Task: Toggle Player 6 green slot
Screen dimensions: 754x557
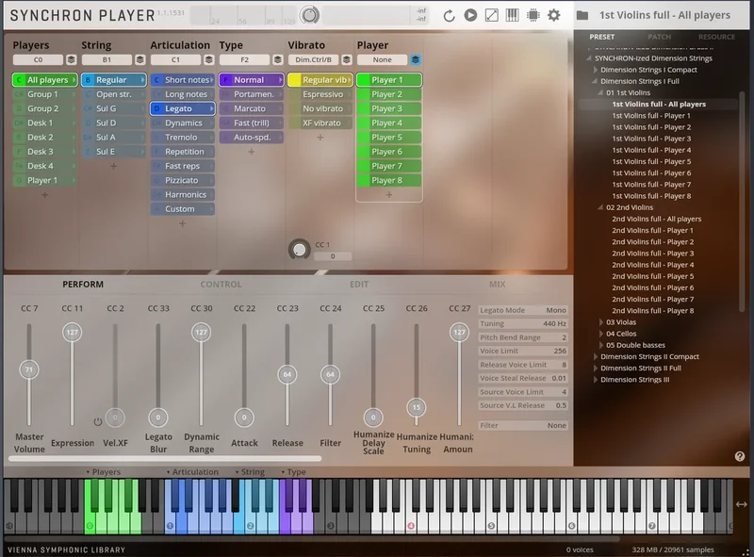Action: pos(389,152)
